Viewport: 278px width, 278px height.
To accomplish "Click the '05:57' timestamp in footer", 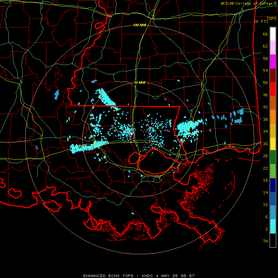I will (x=187, y=276).
